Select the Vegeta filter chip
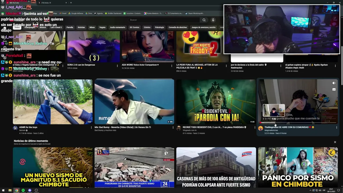 point(102,27)
